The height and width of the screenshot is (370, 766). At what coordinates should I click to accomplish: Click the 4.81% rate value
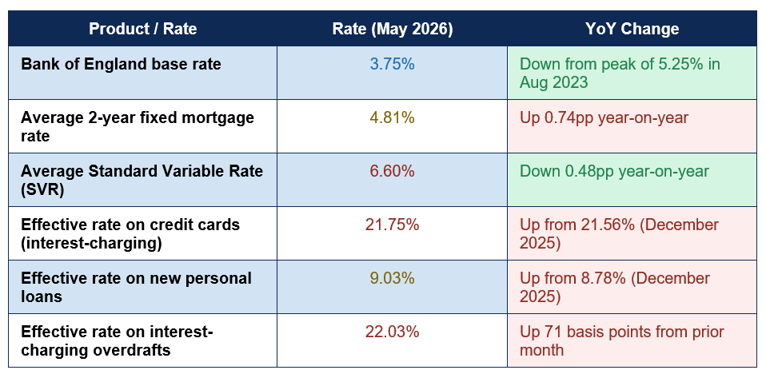click(x=393, y=117)
